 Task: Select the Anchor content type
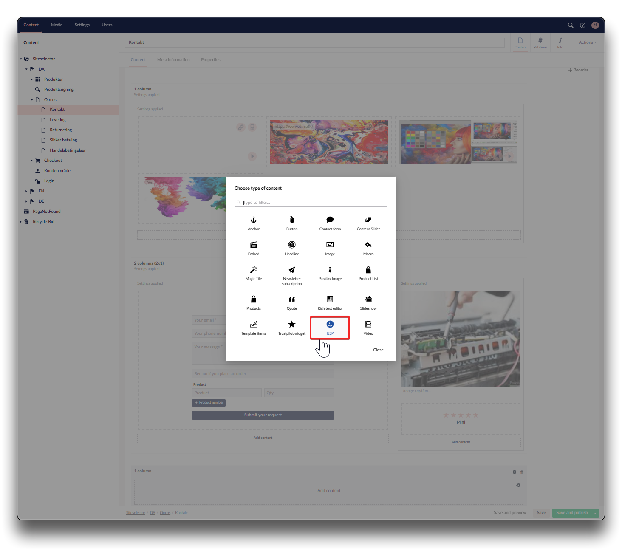(x=254, y=223)
